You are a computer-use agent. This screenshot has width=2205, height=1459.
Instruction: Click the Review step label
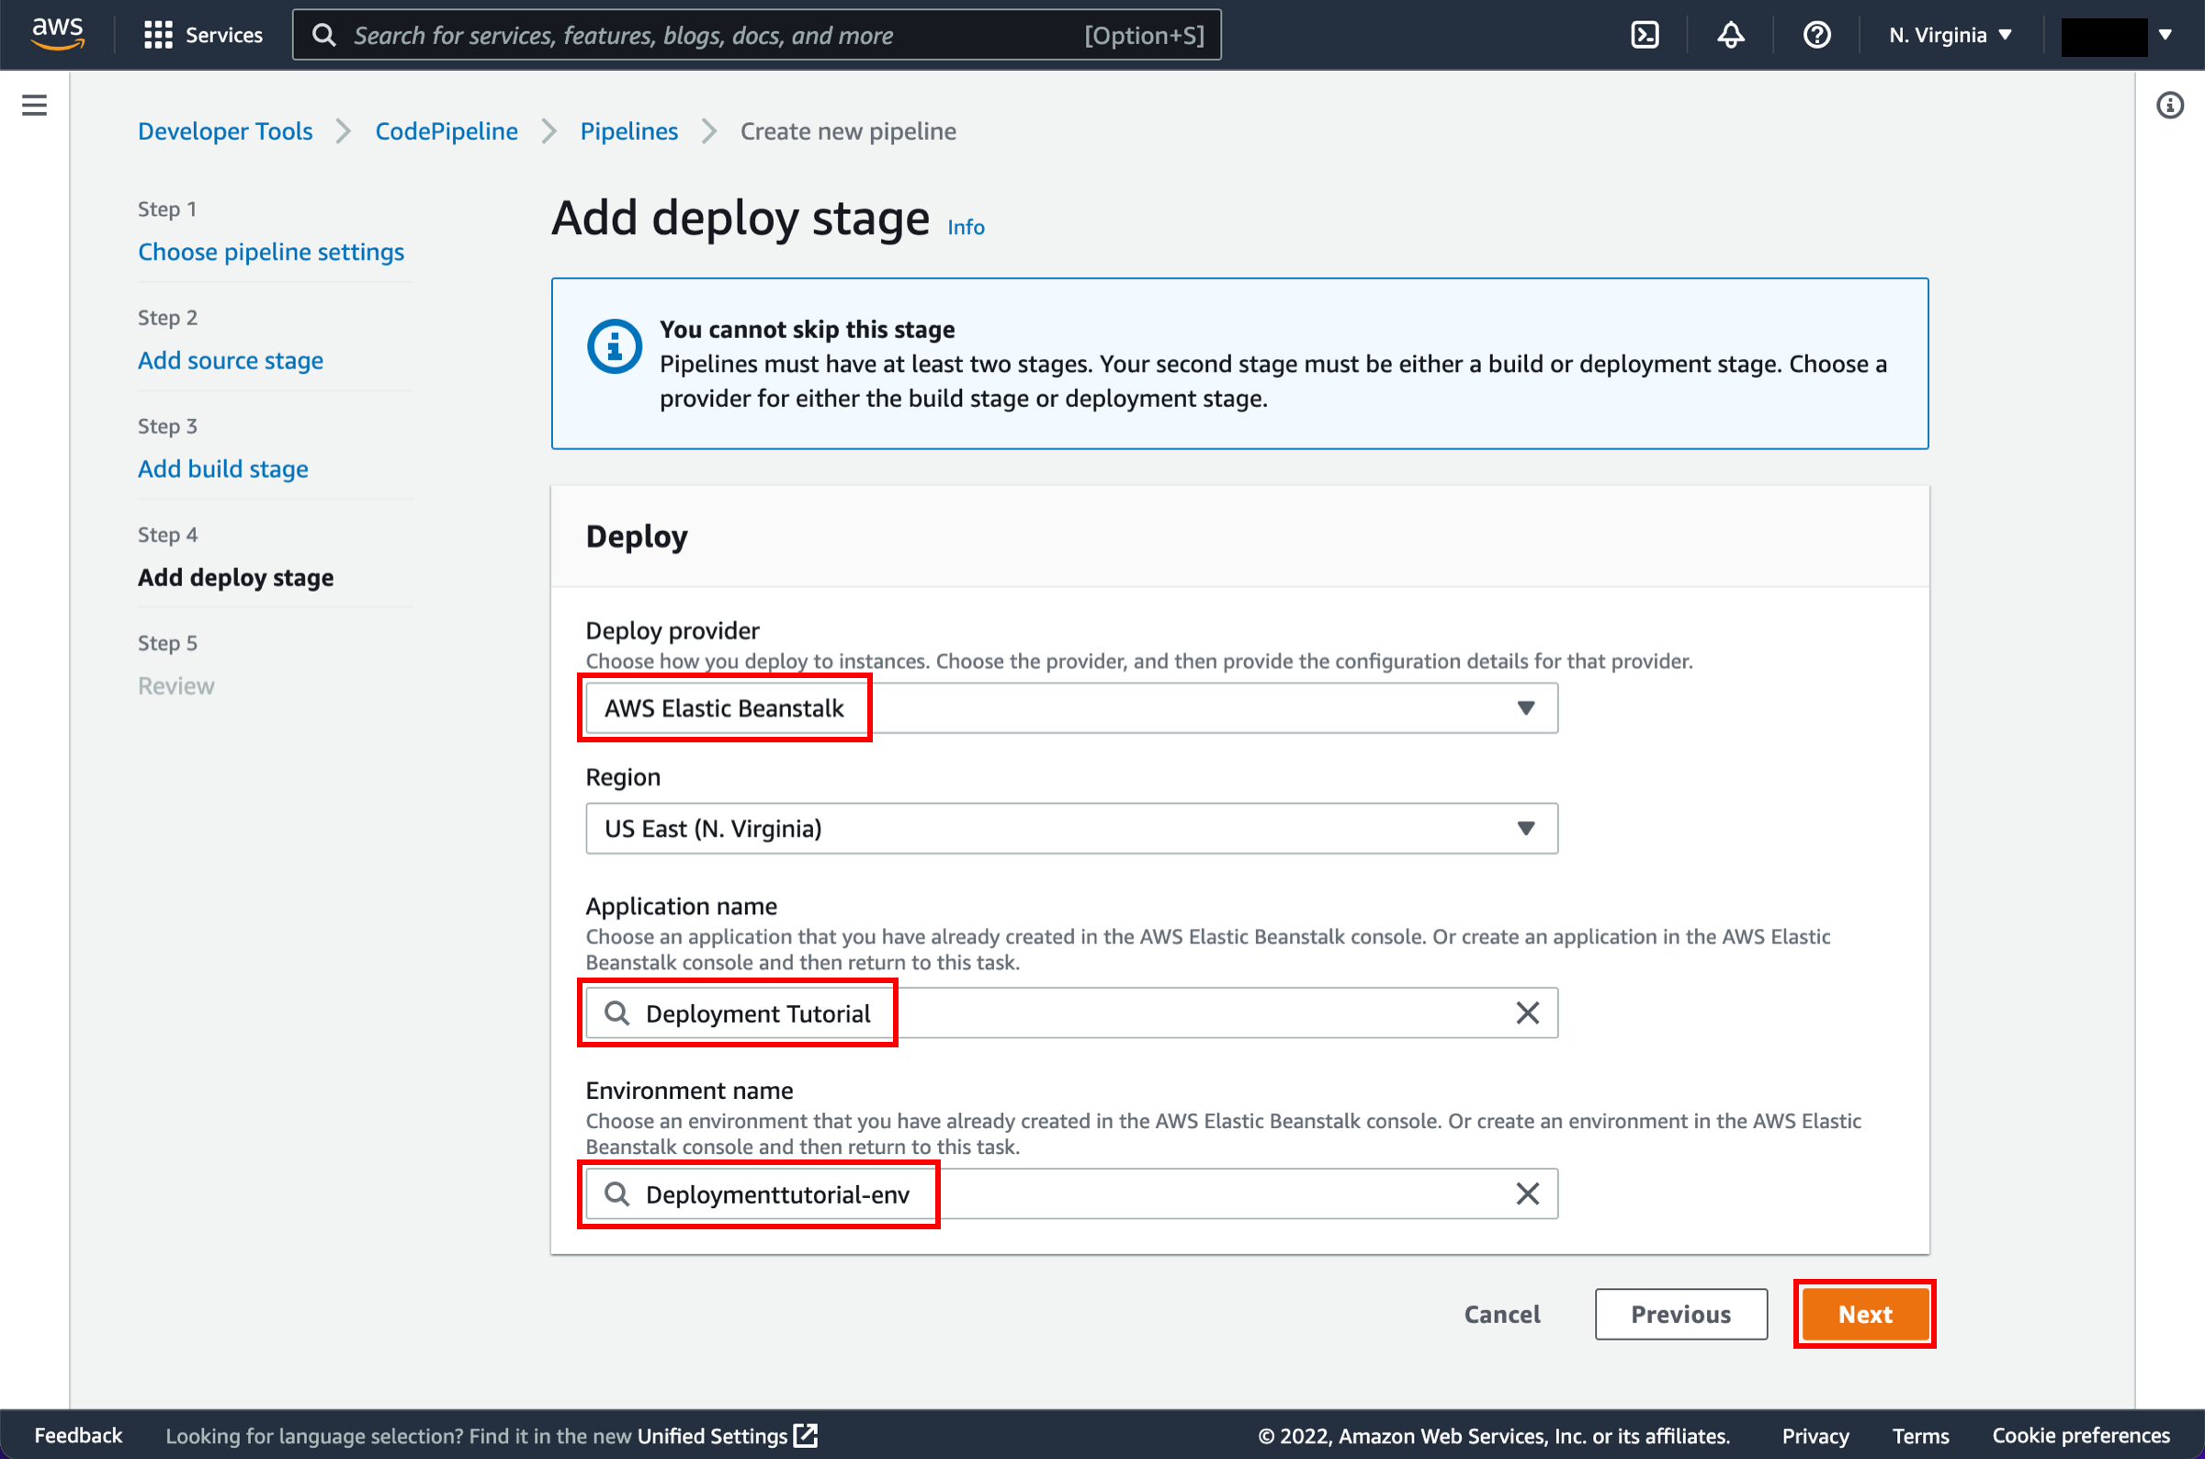175,685
